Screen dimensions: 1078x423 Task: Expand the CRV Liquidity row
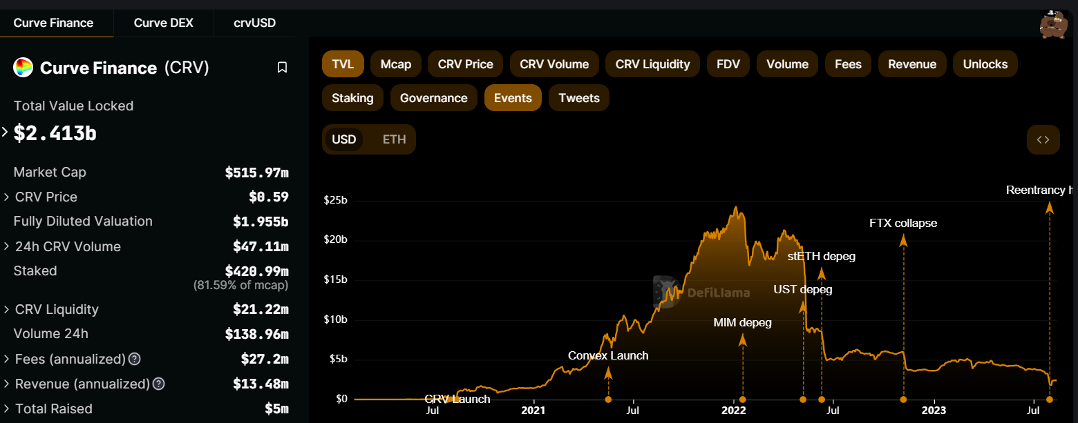(x=6, y=310)
